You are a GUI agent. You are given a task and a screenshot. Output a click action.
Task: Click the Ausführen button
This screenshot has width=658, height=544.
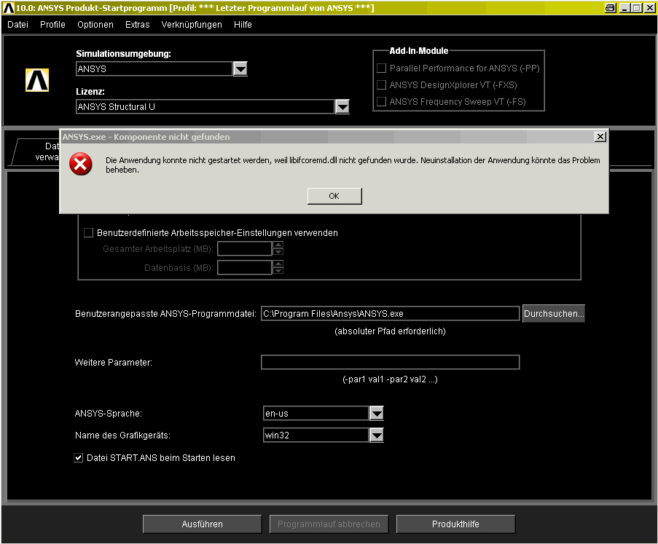203,524
